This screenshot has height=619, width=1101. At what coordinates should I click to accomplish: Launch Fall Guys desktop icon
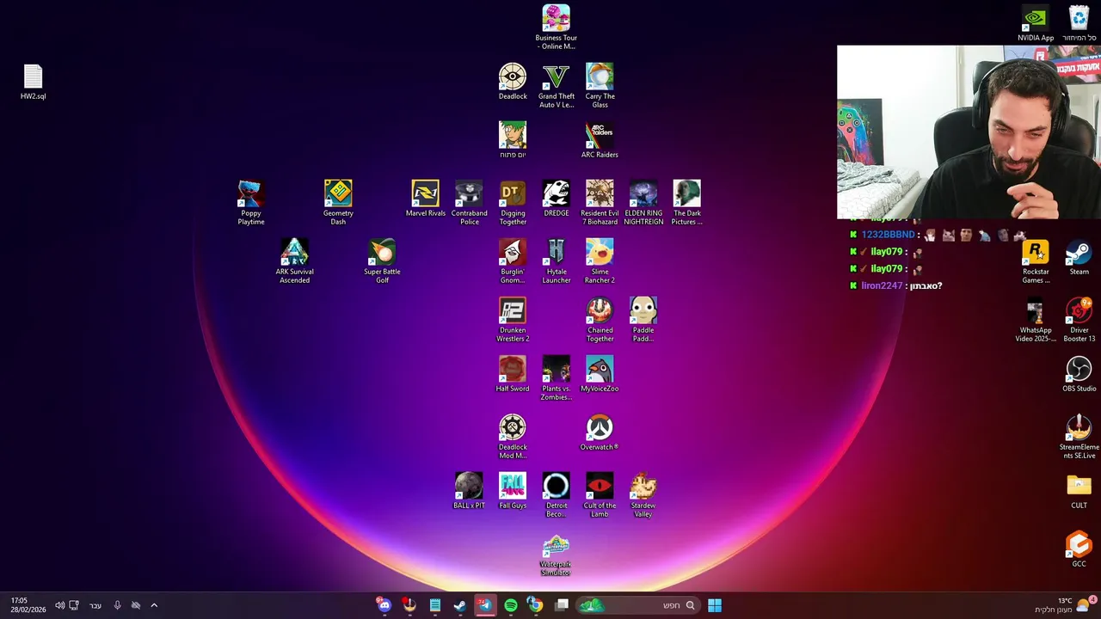(513, 491)
